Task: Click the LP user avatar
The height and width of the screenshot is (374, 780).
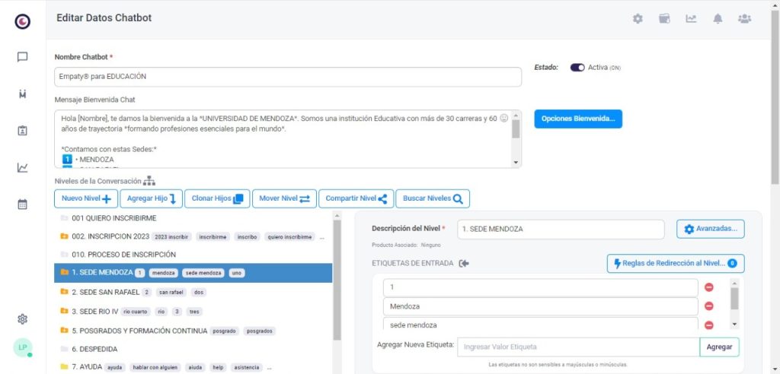Action: pos(22,347)
